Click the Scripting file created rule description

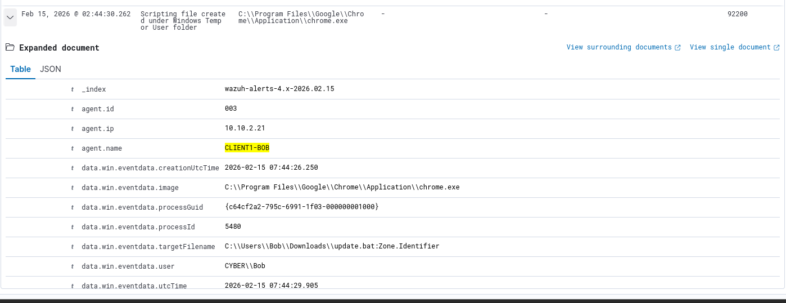pyautogui.click(x=183, y=21)
